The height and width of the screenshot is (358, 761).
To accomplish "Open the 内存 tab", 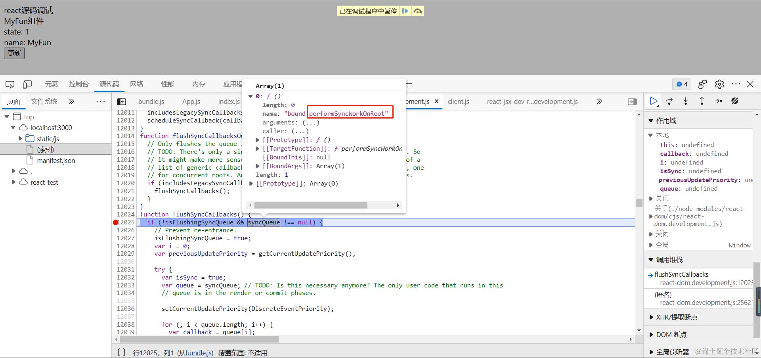I will click(x=199, y=84).
